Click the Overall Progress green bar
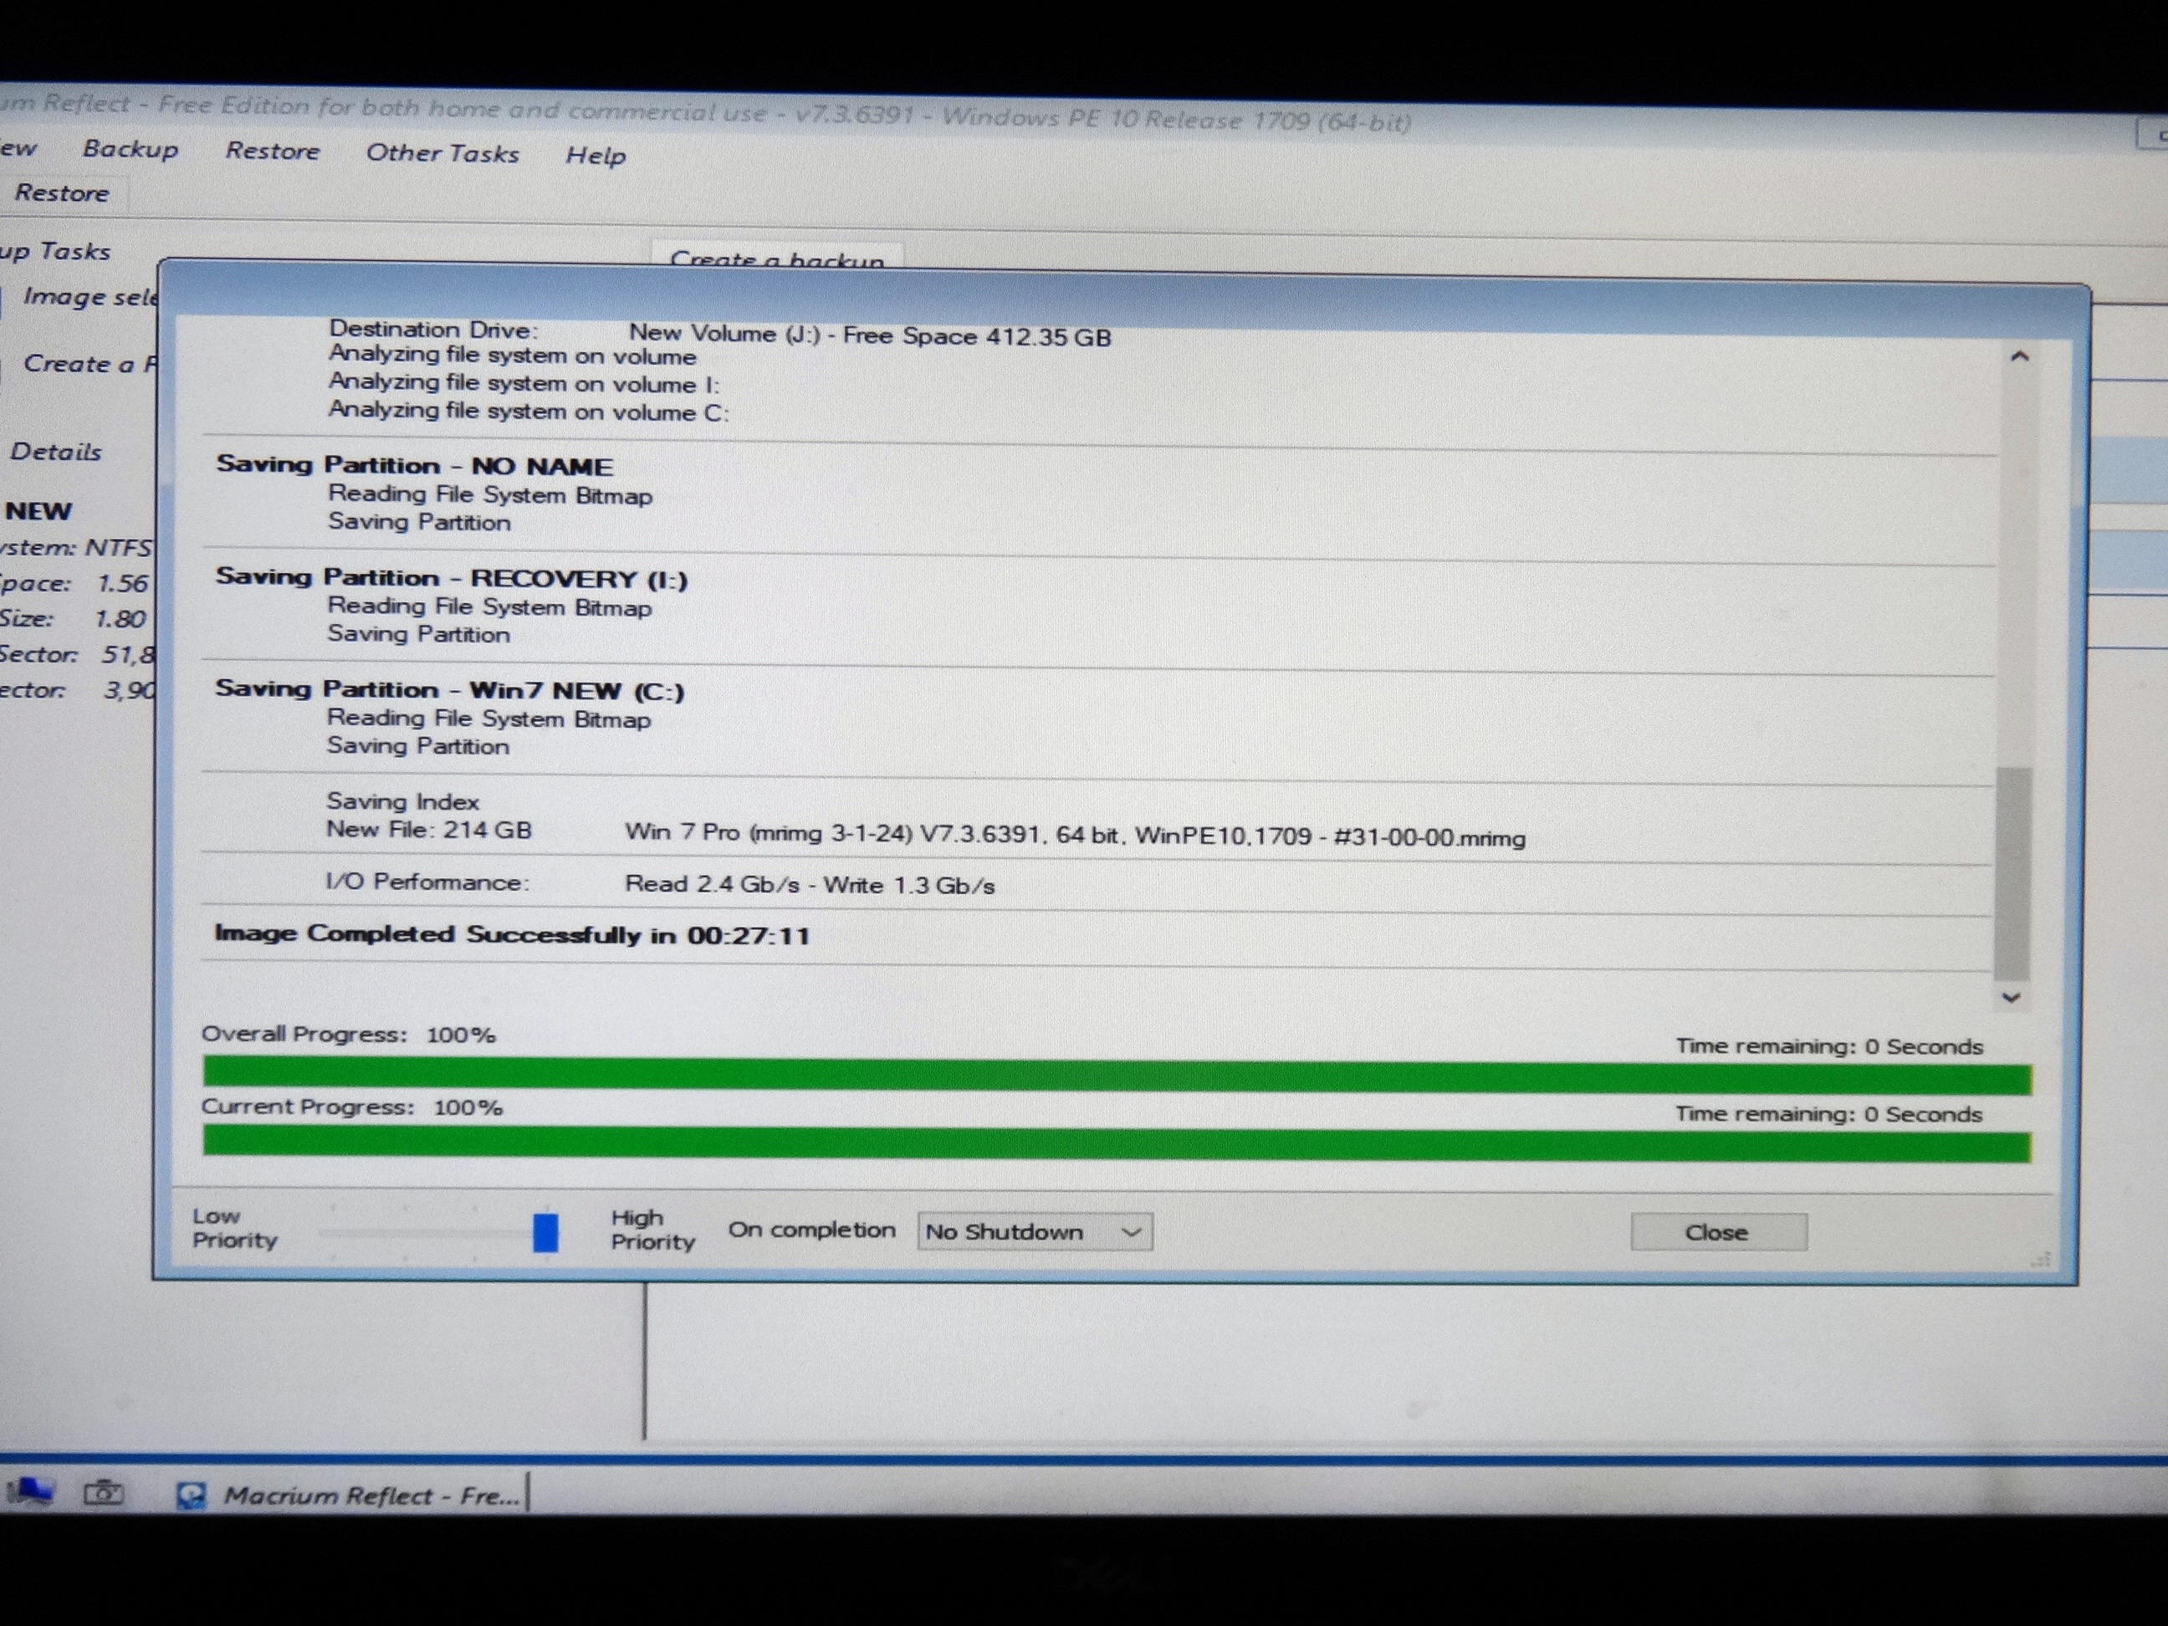 tap(1117, 1075)
